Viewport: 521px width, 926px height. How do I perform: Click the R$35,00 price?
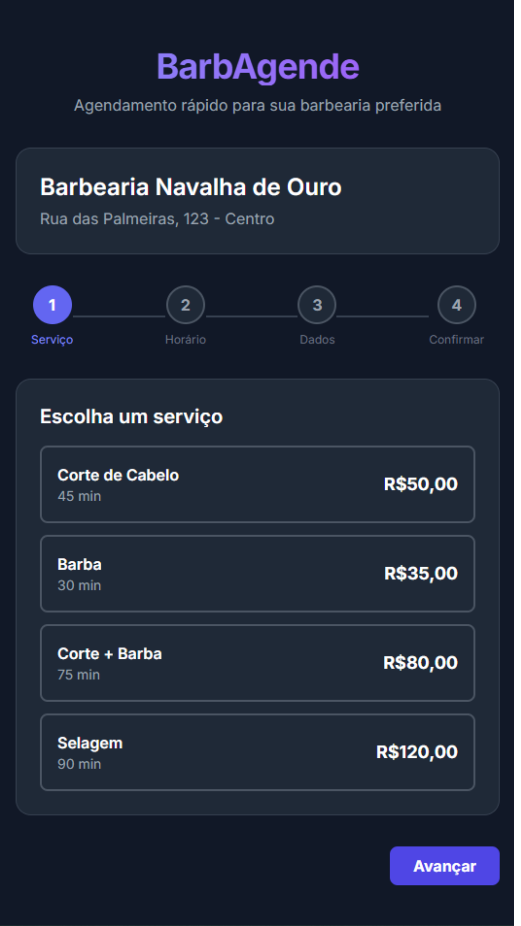point(421,573)
